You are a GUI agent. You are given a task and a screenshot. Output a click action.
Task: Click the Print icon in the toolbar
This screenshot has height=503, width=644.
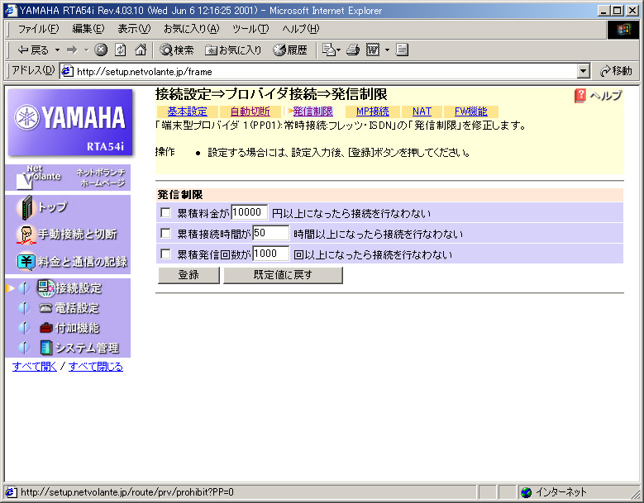pyautogui.click(x=353, y=50)
